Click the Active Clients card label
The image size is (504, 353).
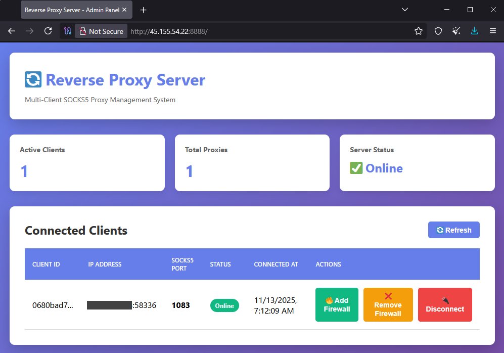click(x=42, y=150)
